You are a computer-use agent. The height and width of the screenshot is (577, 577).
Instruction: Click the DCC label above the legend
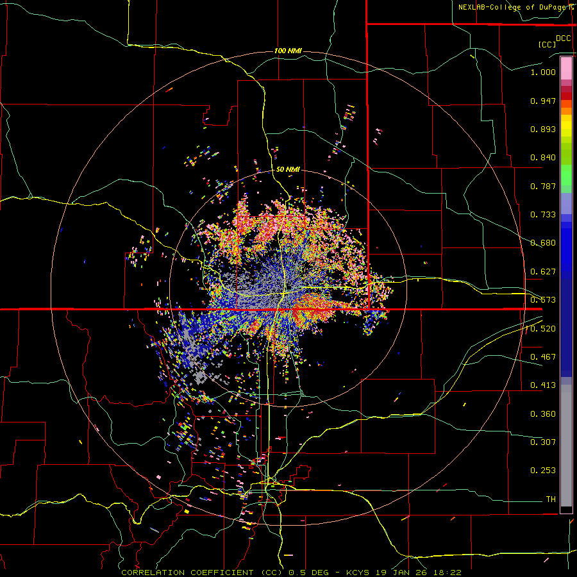click(x=563, y=38)
